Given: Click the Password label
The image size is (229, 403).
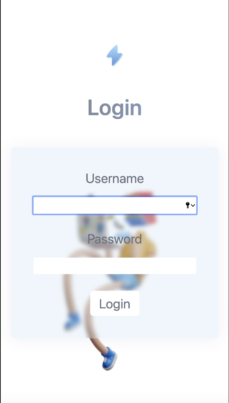Looking at the screenshot, I should (x=114, y=239).
